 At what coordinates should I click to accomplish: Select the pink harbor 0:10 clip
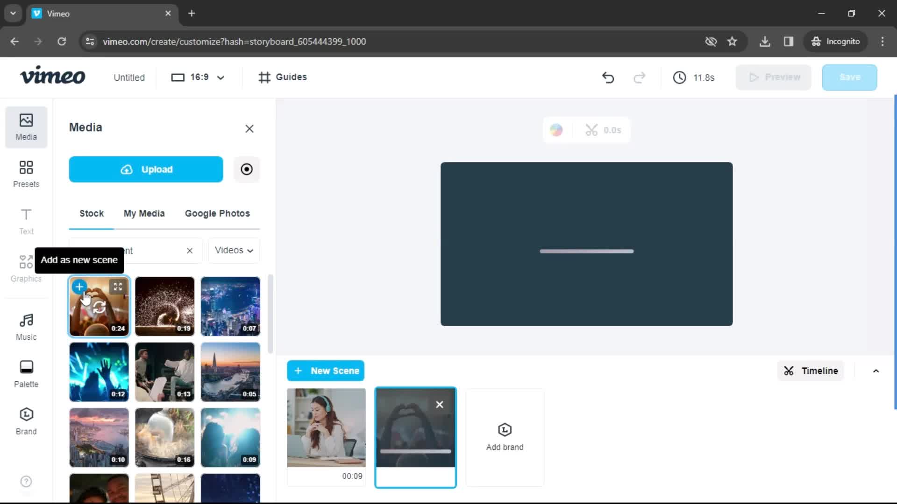(99, 438)
